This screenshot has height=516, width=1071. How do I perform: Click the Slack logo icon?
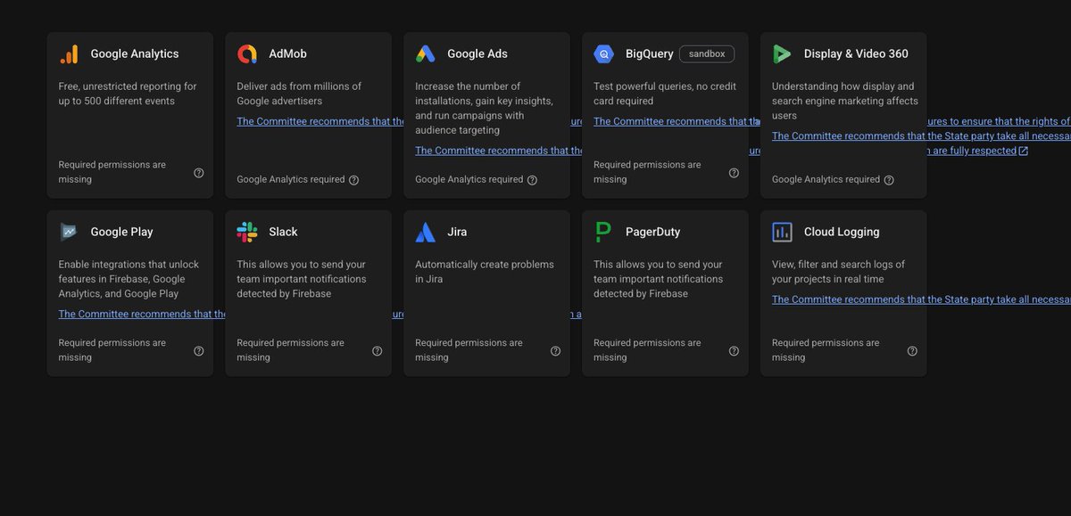coord(247,232)
